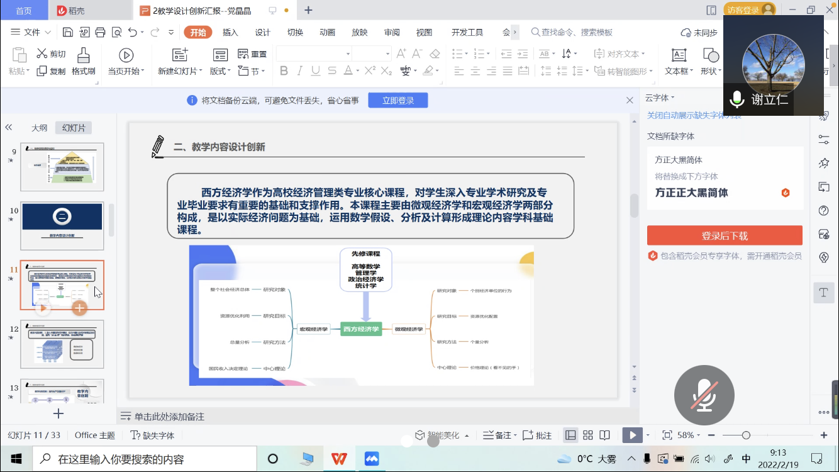Insert a Text Box (文本框)
Image resolution: width=839 pixels, height=472 pixels.
pos(679,62)
